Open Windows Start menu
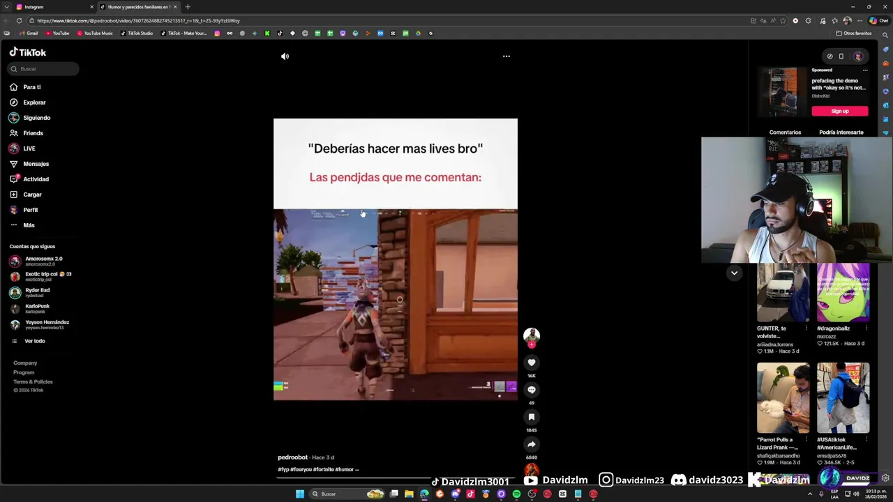The width and height of the screenshot is (893, 502). click(x=300, y=494)
